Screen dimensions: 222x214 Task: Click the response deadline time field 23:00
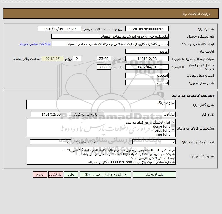pos(104,59)
